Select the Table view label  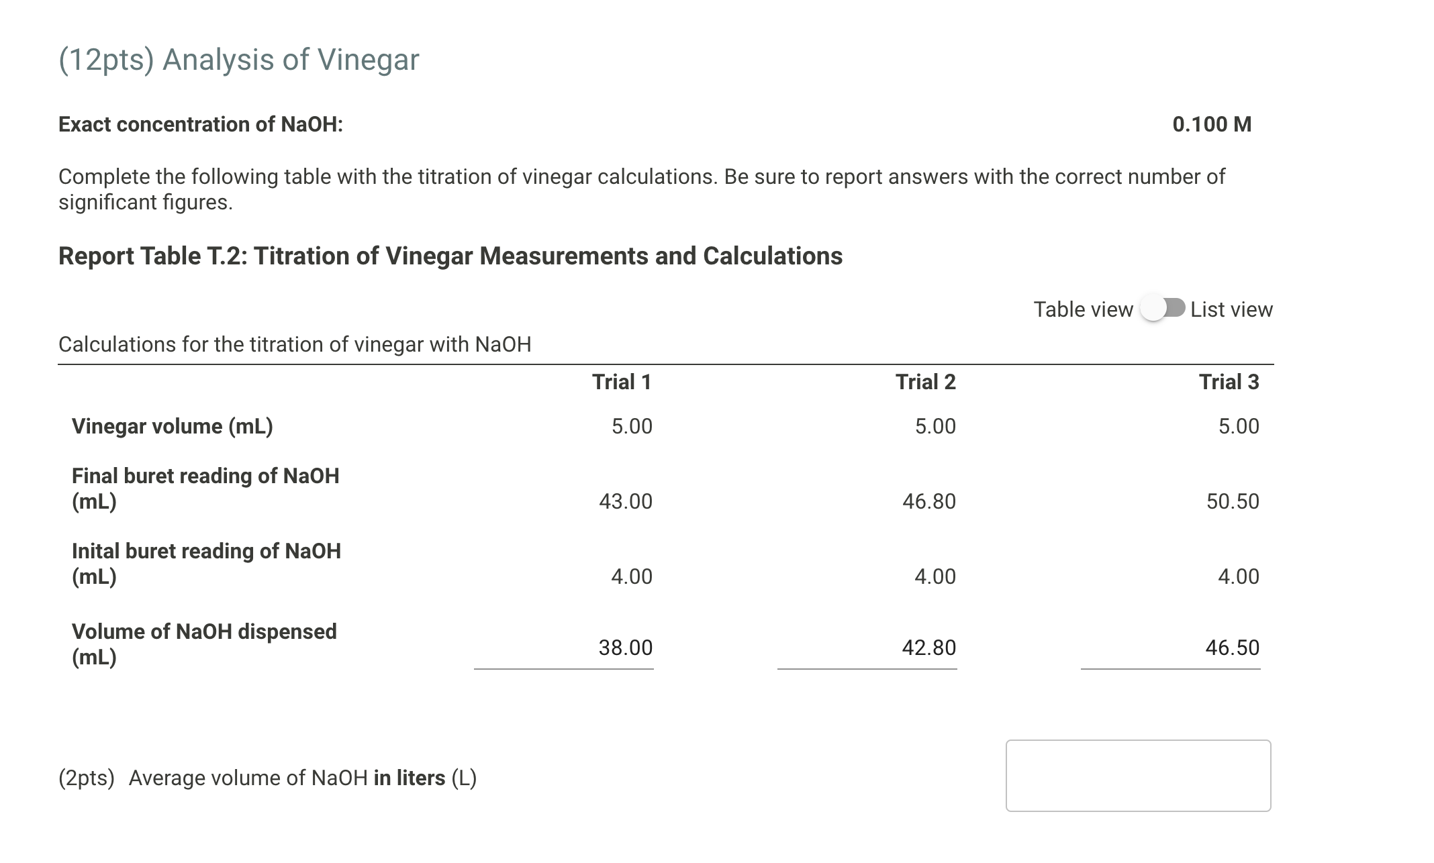coord(1083,309)
